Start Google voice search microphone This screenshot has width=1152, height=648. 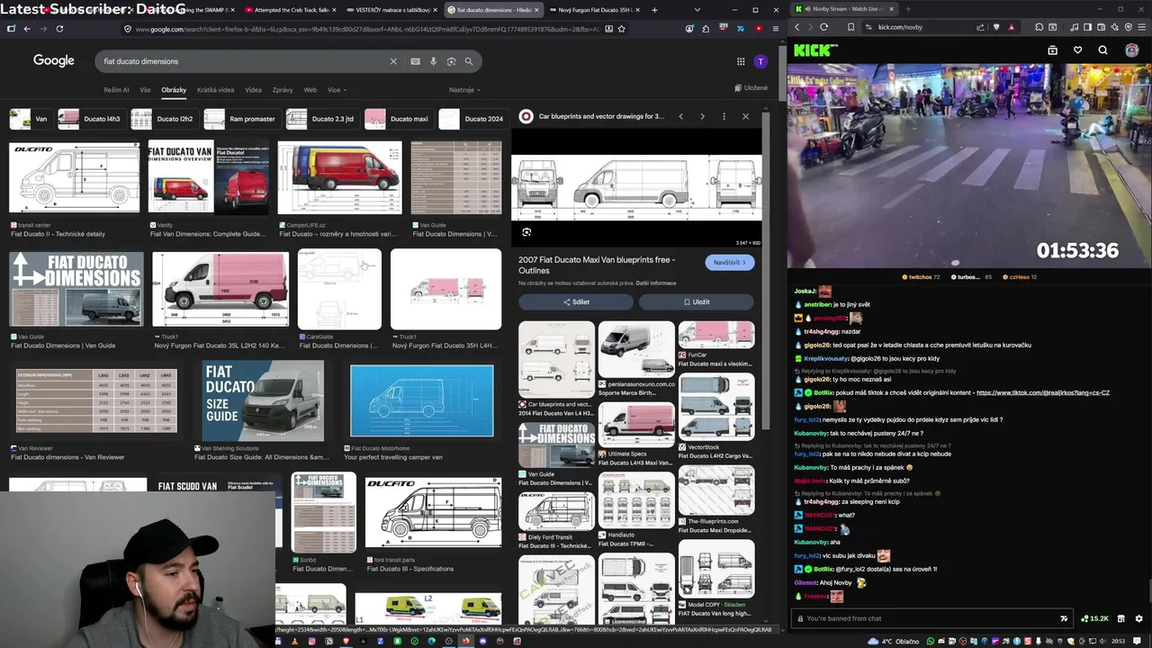(x=433, y=61)
